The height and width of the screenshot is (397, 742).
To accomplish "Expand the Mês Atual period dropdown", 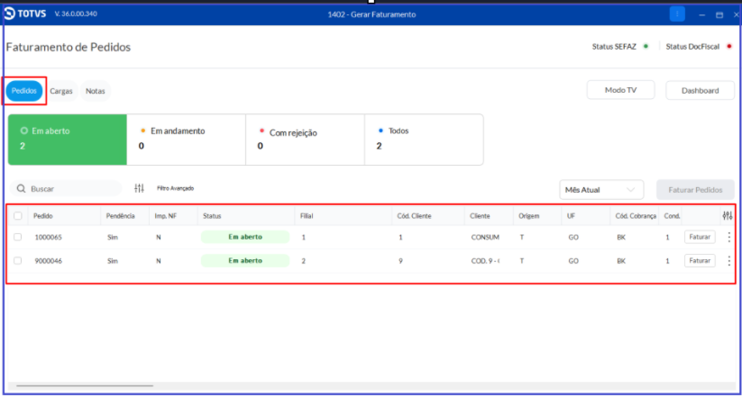I will pyautogui.click(x=601, y=190).
